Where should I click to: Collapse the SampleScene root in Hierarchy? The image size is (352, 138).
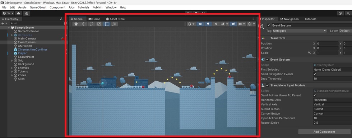click(x=9, y=28)
